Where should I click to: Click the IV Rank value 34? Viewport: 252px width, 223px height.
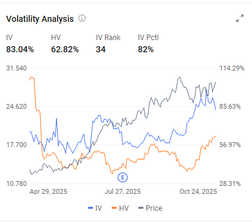coord(101,49)
